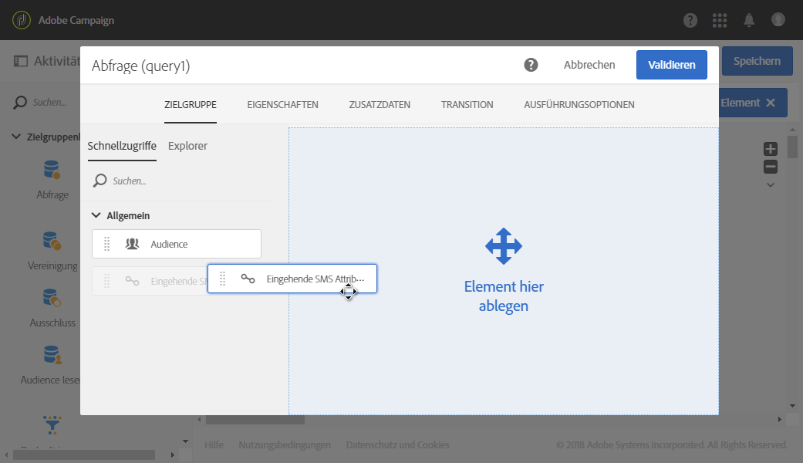Click the palette scroll left arrow
803x463 pixels.
coord(6,455)
